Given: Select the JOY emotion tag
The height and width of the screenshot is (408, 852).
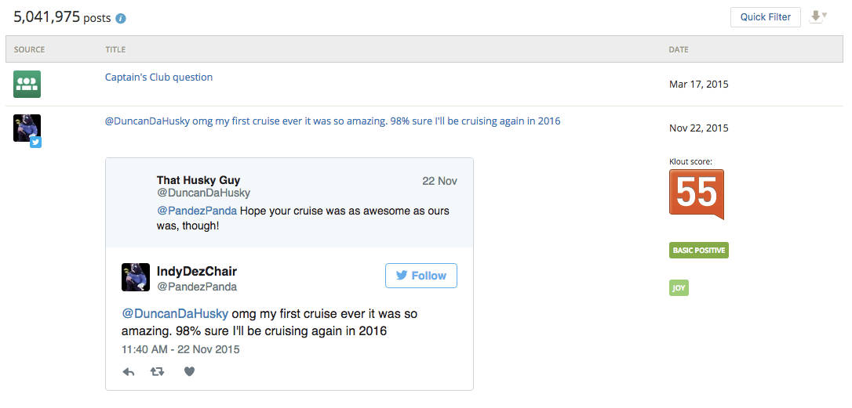Looking at the screenshot, I should point(679,288).
